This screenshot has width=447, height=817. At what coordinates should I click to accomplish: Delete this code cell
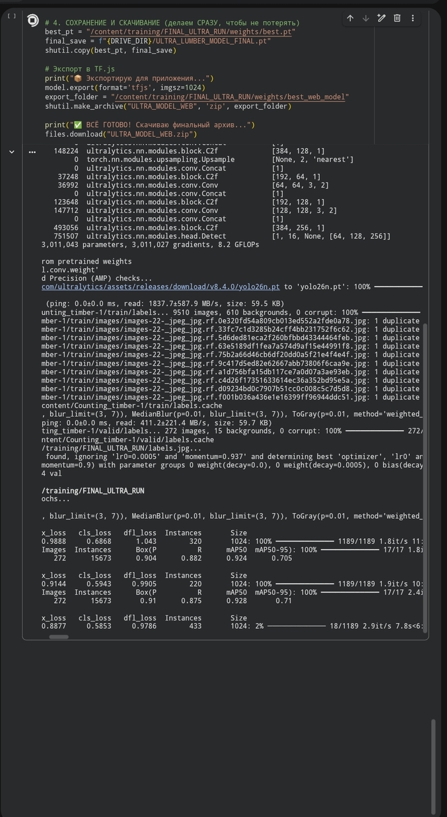(397, 19)
